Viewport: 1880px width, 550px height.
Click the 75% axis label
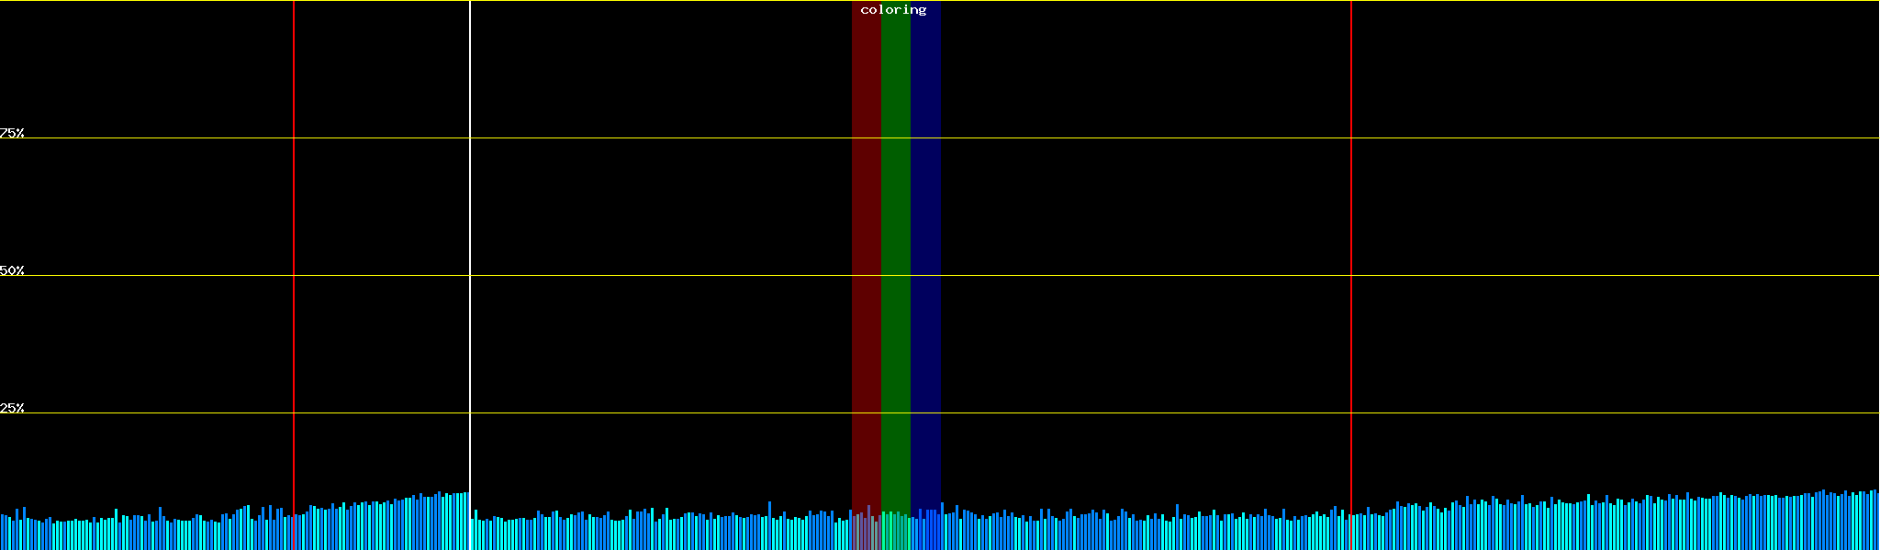(12, 133)
